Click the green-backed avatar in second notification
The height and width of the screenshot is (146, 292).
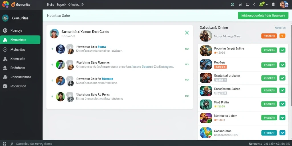(60, 65)
